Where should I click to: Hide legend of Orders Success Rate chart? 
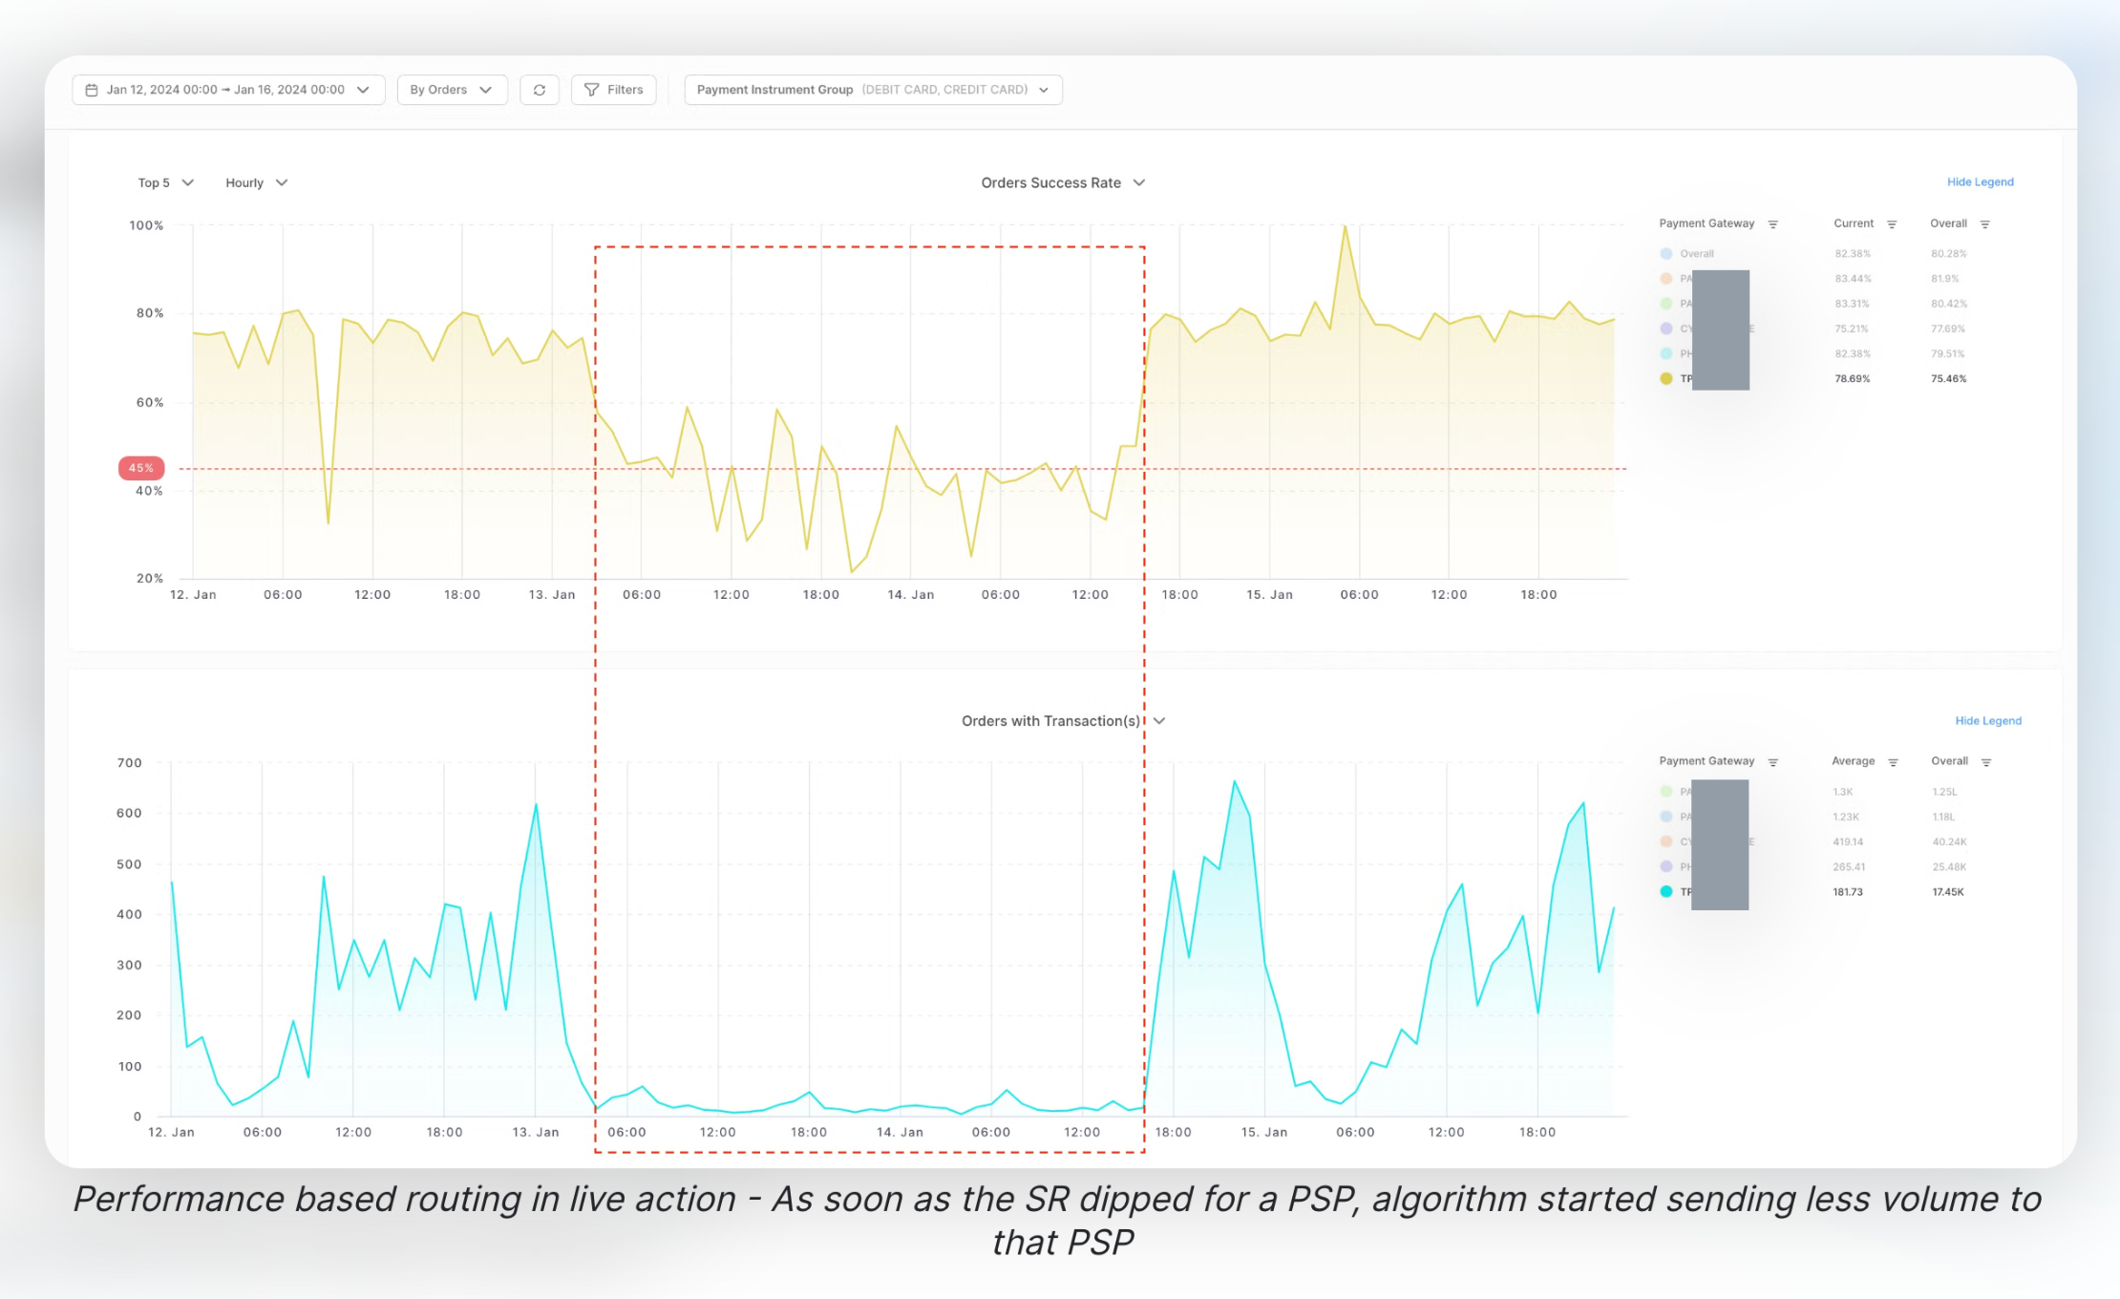point(1980,181)
